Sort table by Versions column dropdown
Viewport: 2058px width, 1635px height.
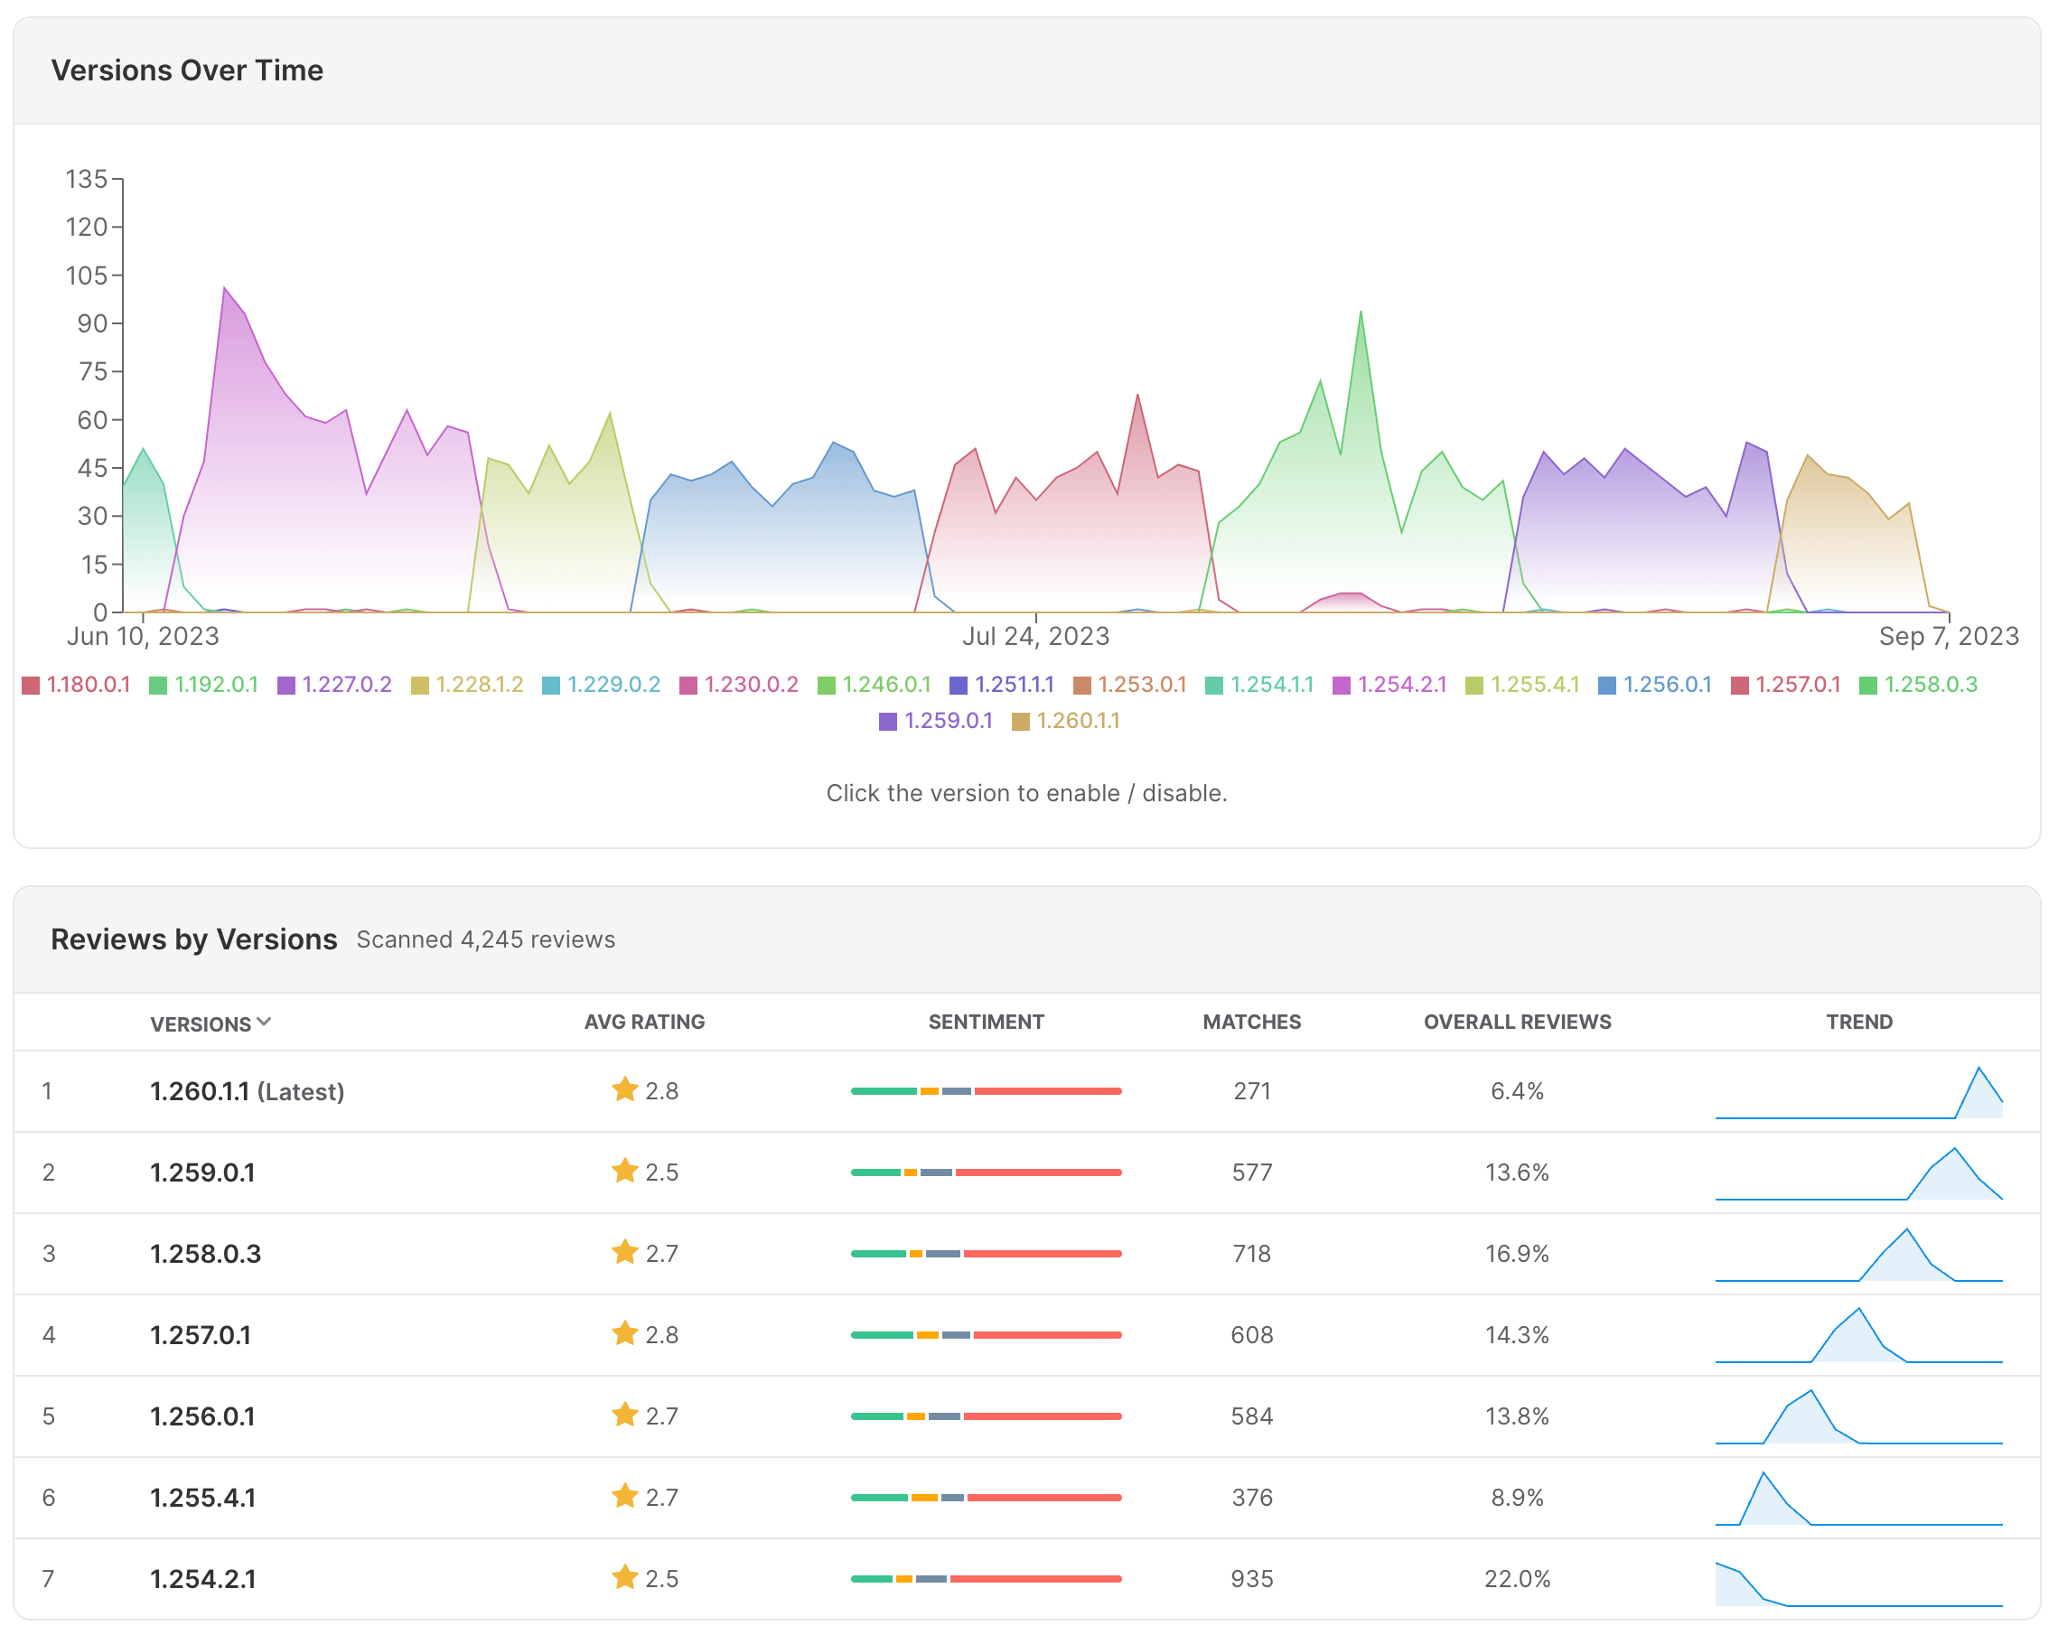211,1023
